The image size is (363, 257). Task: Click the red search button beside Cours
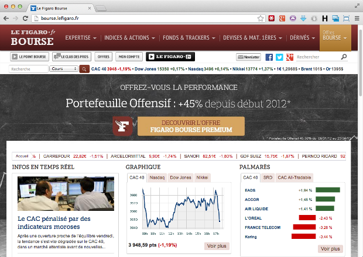[84, 69]
